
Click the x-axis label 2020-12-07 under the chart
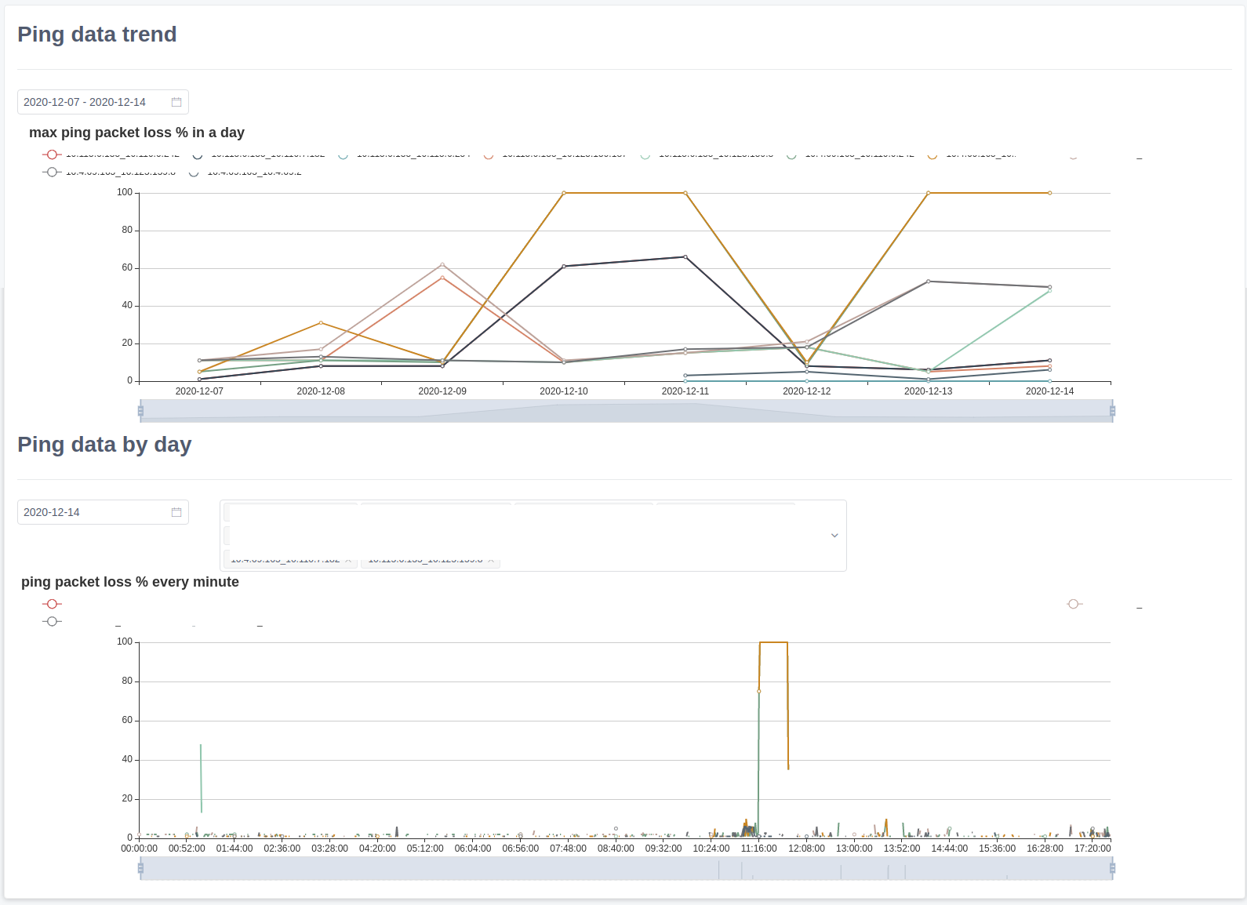coord(199,391)
